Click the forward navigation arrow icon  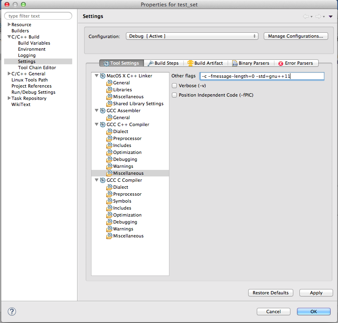(x=317, y=16)
